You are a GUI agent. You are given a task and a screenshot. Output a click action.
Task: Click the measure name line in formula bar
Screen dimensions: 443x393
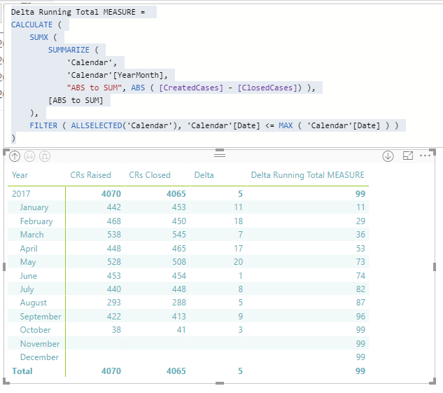click(x=78, y=12)
